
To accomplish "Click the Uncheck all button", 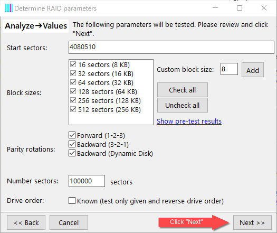I will pos(183,106).
